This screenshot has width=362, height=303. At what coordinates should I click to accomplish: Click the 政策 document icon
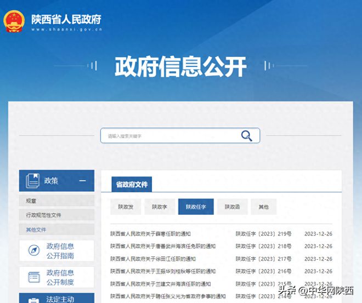point(33,181)
